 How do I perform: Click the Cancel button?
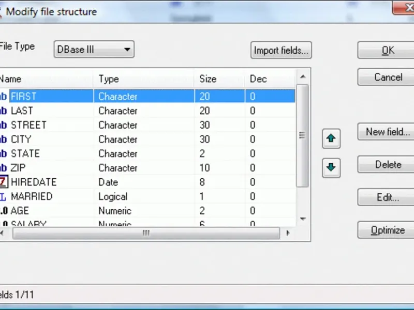(x=386, y=77)
